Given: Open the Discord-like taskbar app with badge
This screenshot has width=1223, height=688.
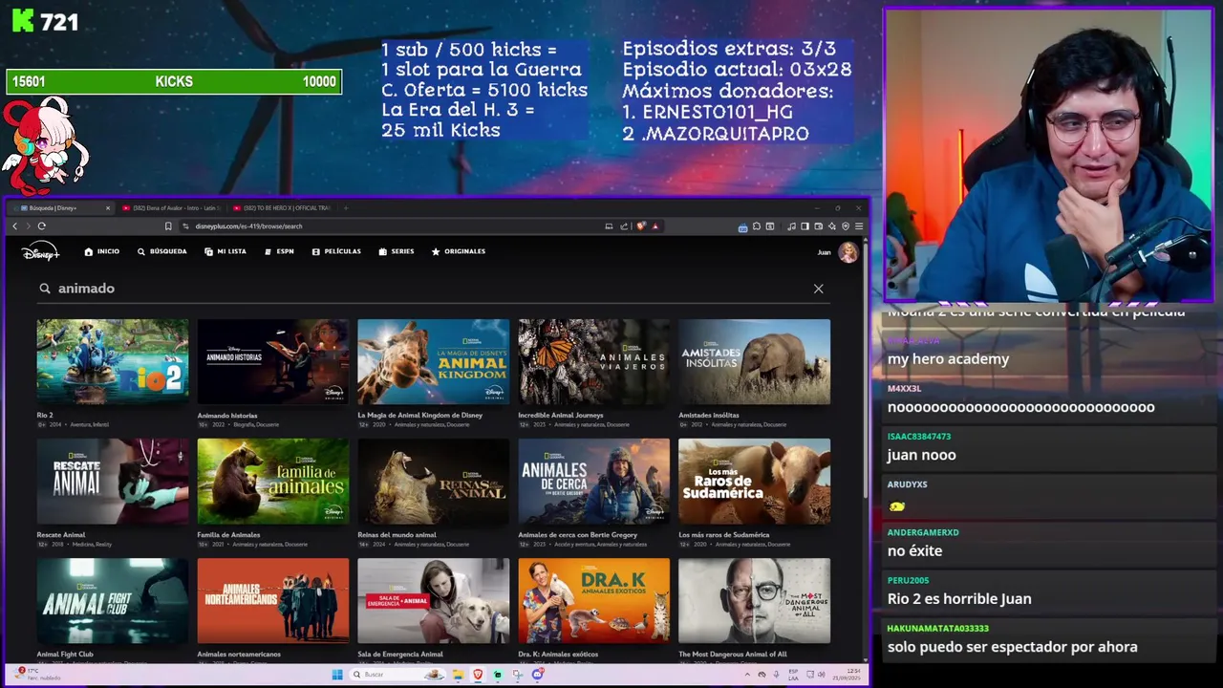Looking at the screenshot, I should click(x=537, y=675).
